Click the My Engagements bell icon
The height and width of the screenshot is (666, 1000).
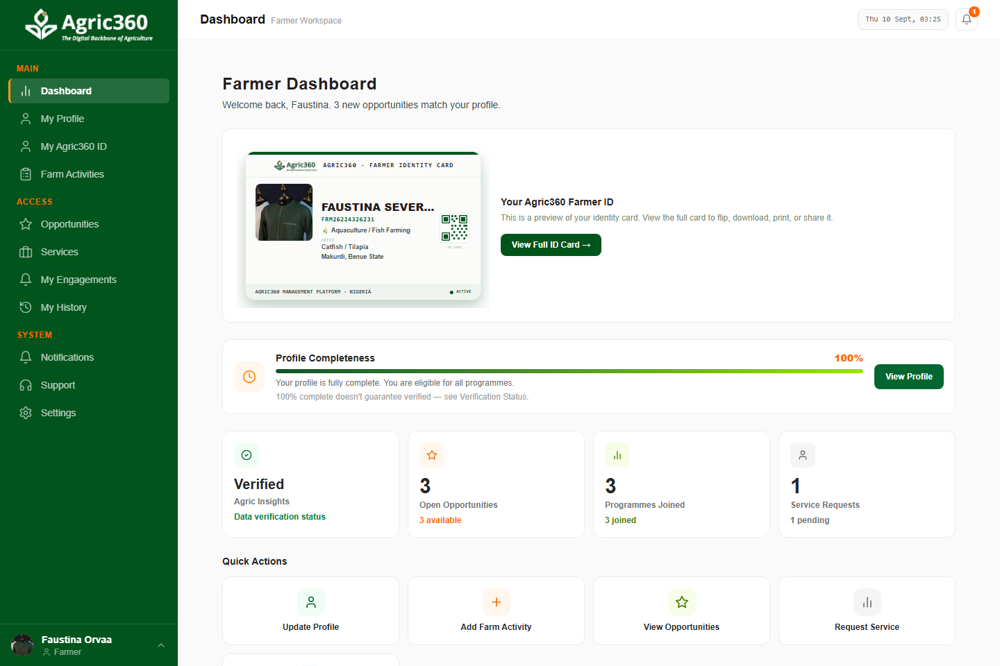[26, 280]
